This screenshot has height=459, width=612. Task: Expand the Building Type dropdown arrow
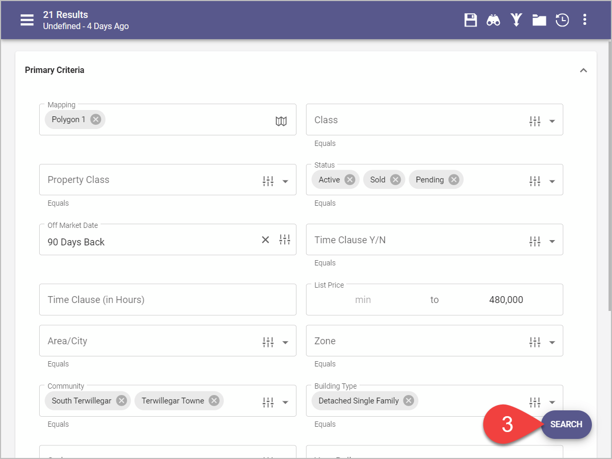click(552, 402)
